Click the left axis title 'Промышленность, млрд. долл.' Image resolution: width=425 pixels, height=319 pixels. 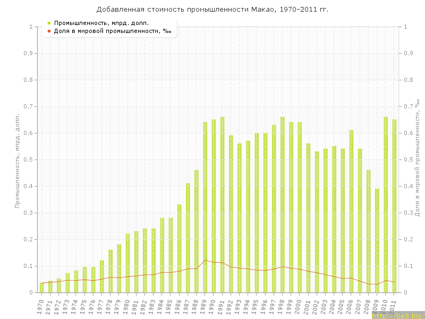[18, 159]
